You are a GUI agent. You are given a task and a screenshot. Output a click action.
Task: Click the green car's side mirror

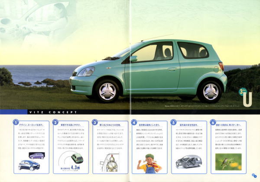(x=133, y=58)
